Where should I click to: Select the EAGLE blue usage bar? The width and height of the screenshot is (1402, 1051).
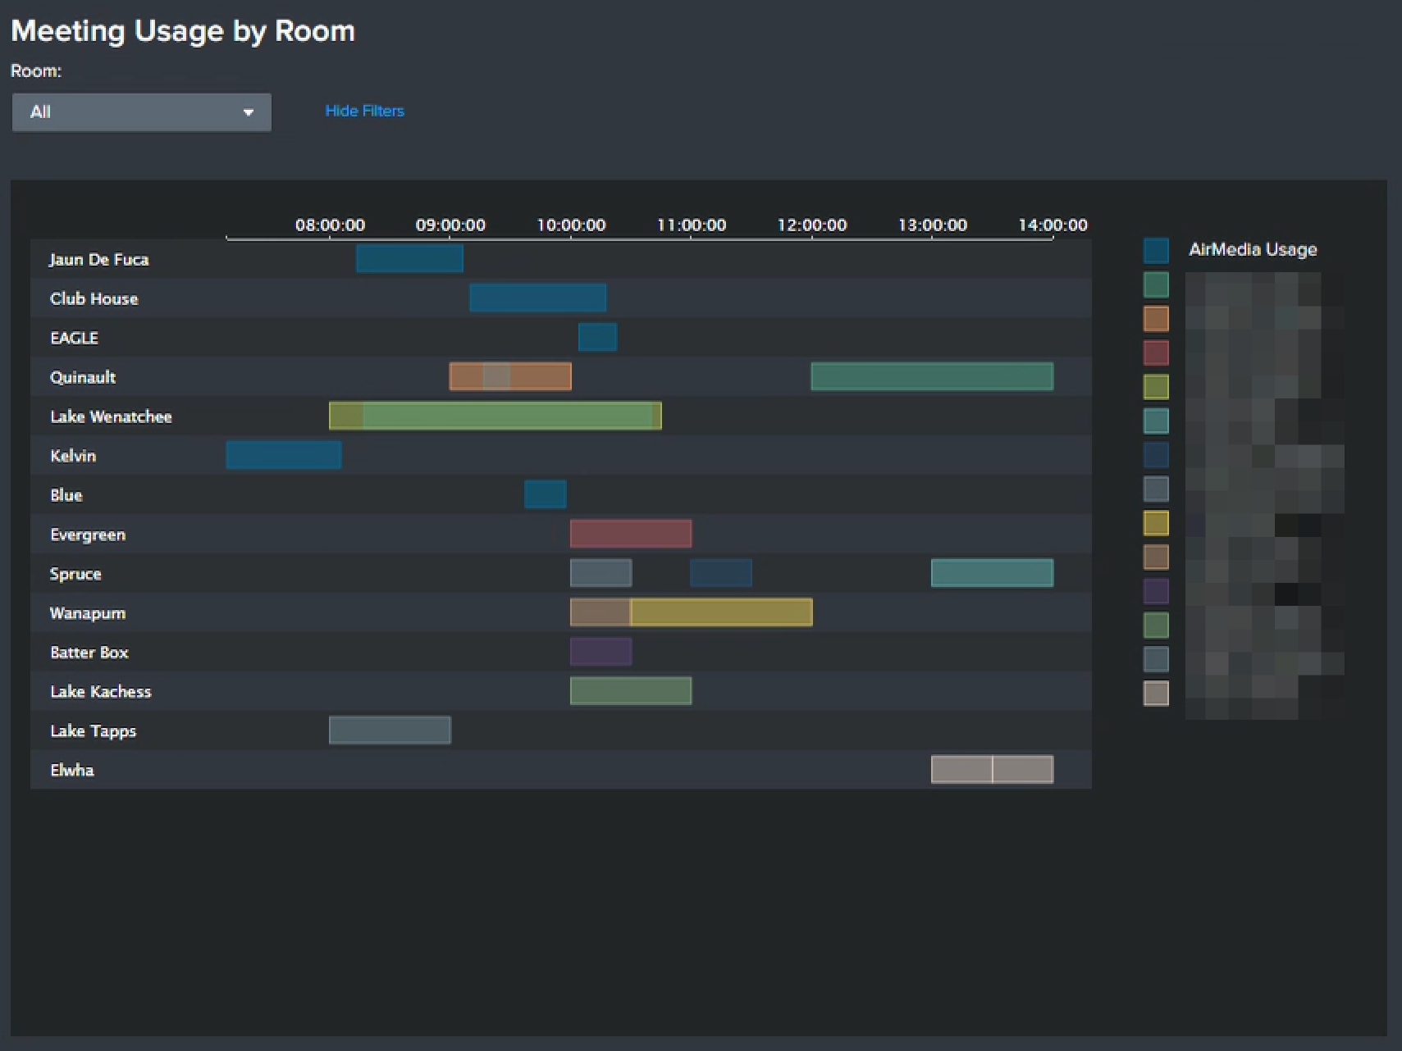597,337
